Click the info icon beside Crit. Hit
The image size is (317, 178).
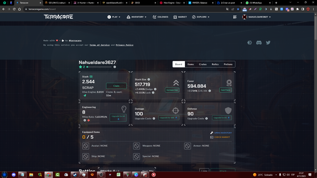coord(210,91)
